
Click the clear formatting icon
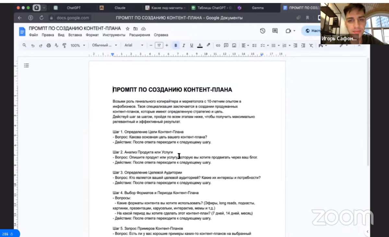pyautogui.click(x=311, y=45)
